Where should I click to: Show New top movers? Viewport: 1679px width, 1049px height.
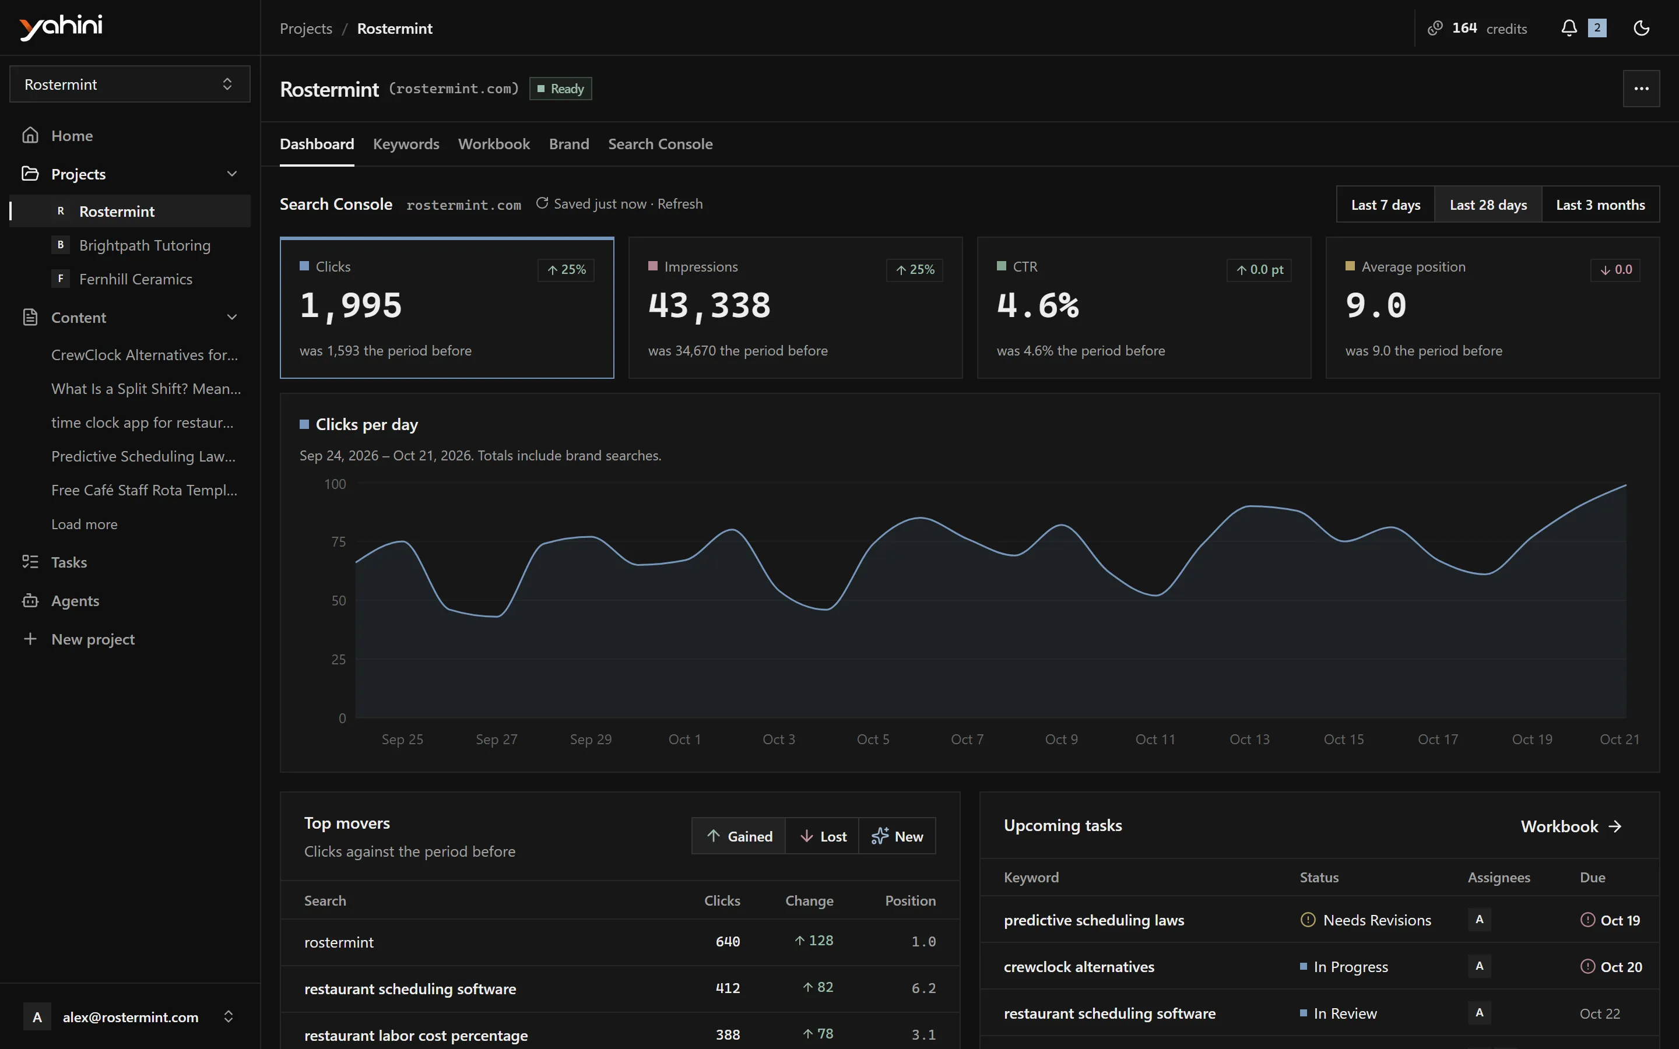(x=897, y=836)
